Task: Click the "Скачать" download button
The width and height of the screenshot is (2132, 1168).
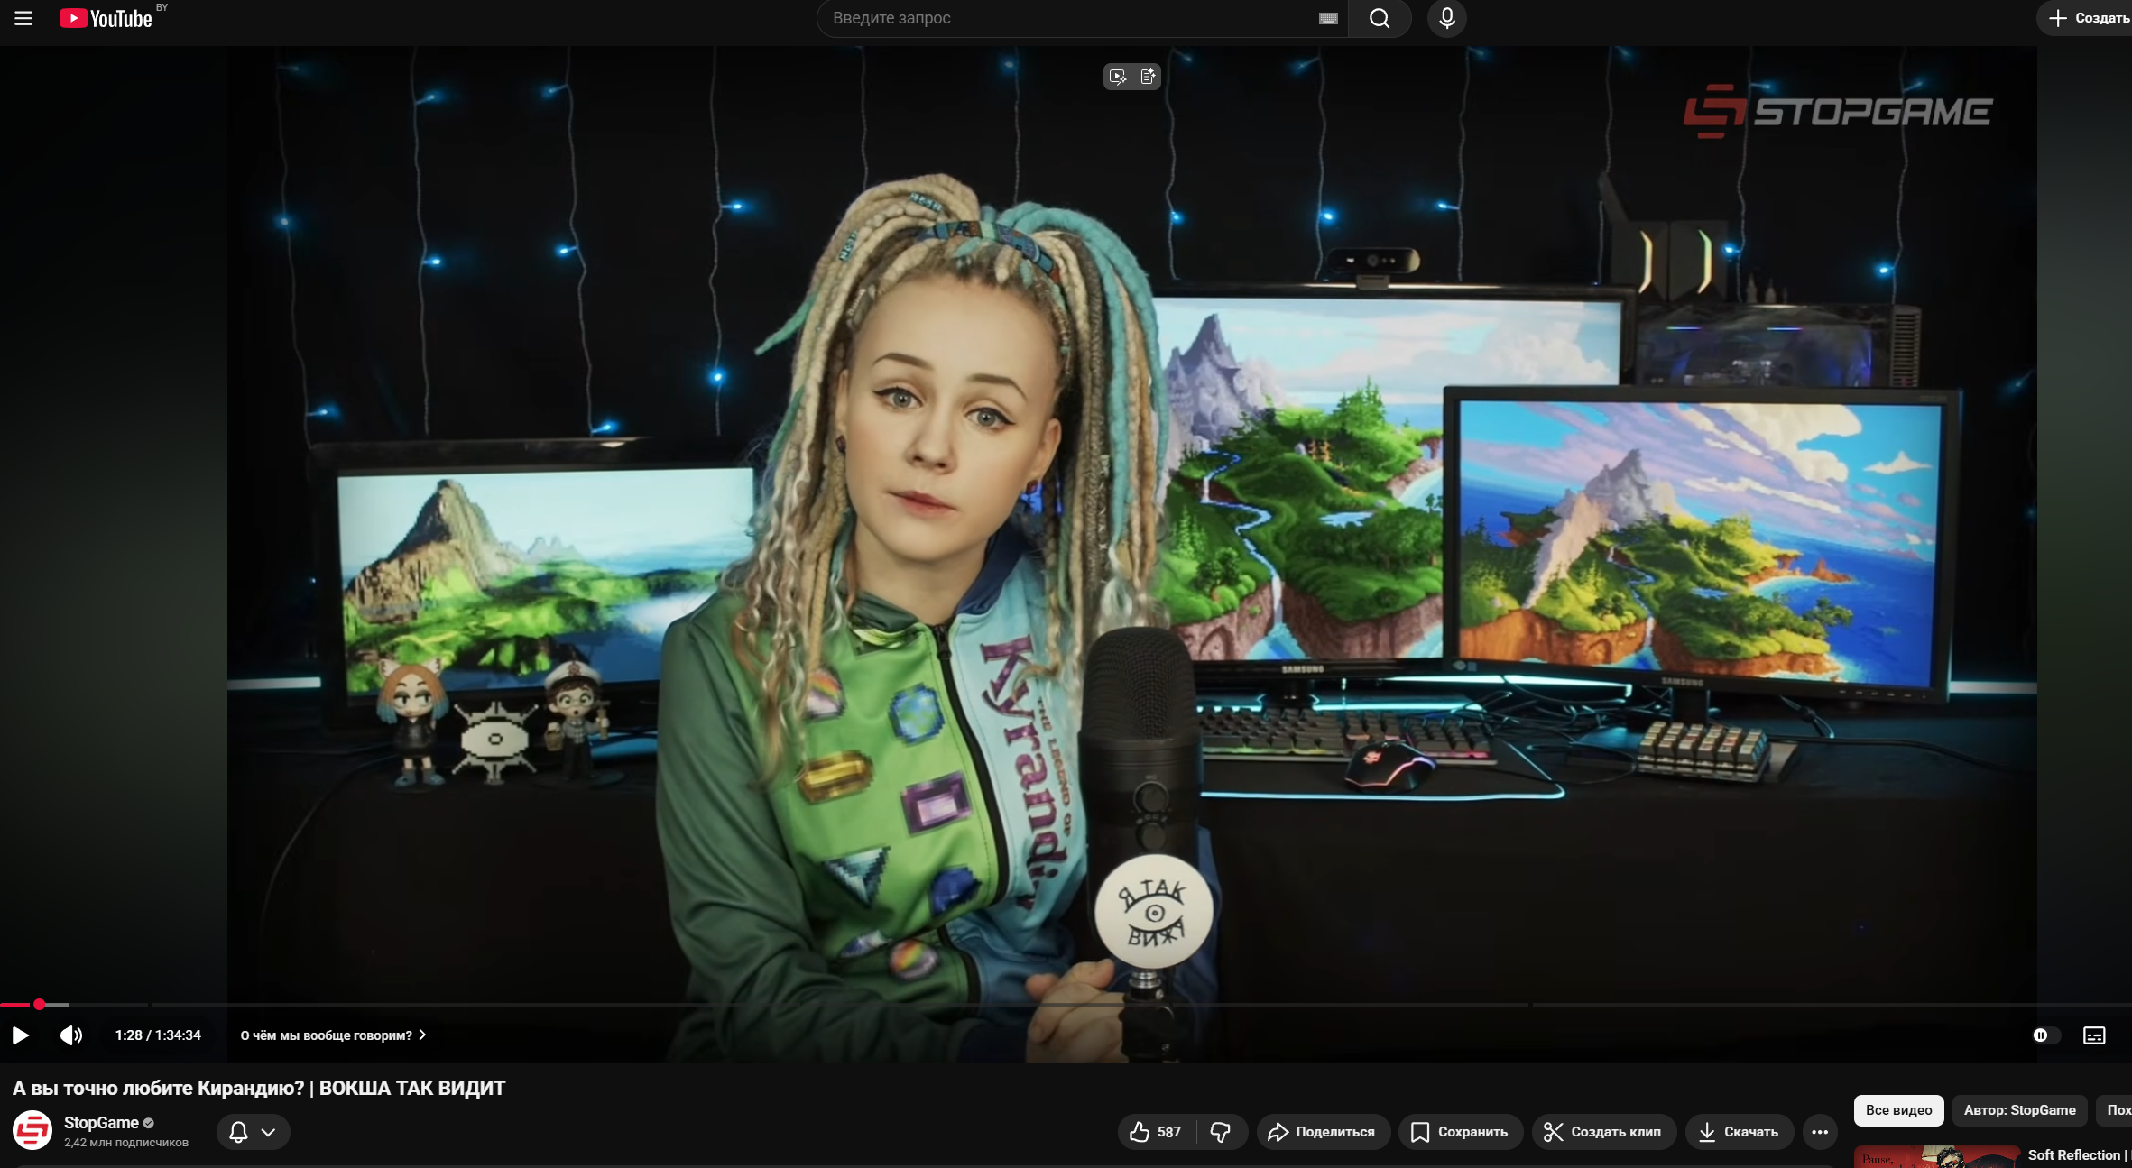Action: tap(1739, 1132)
